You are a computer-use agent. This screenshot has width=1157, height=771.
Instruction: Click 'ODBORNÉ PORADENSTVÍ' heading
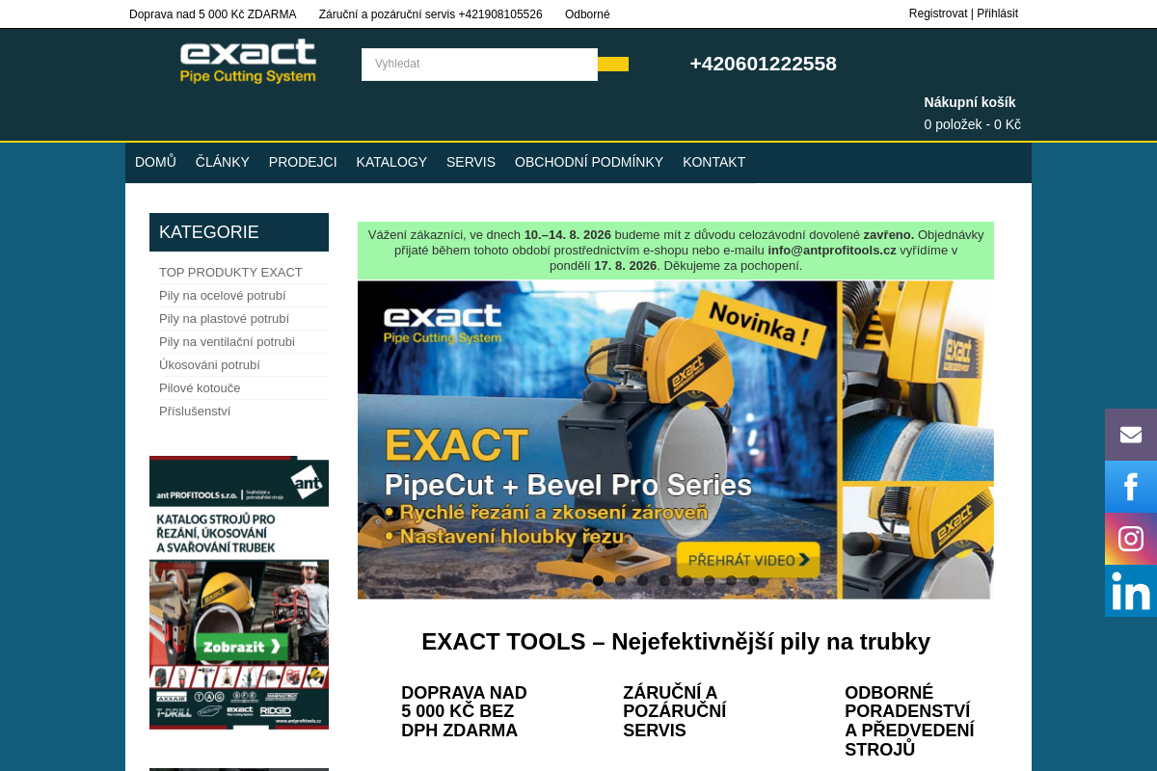coord(909,721)
